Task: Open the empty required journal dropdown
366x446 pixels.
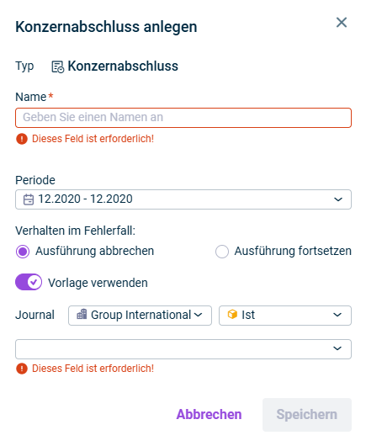Action: click(x=183, y=348)
